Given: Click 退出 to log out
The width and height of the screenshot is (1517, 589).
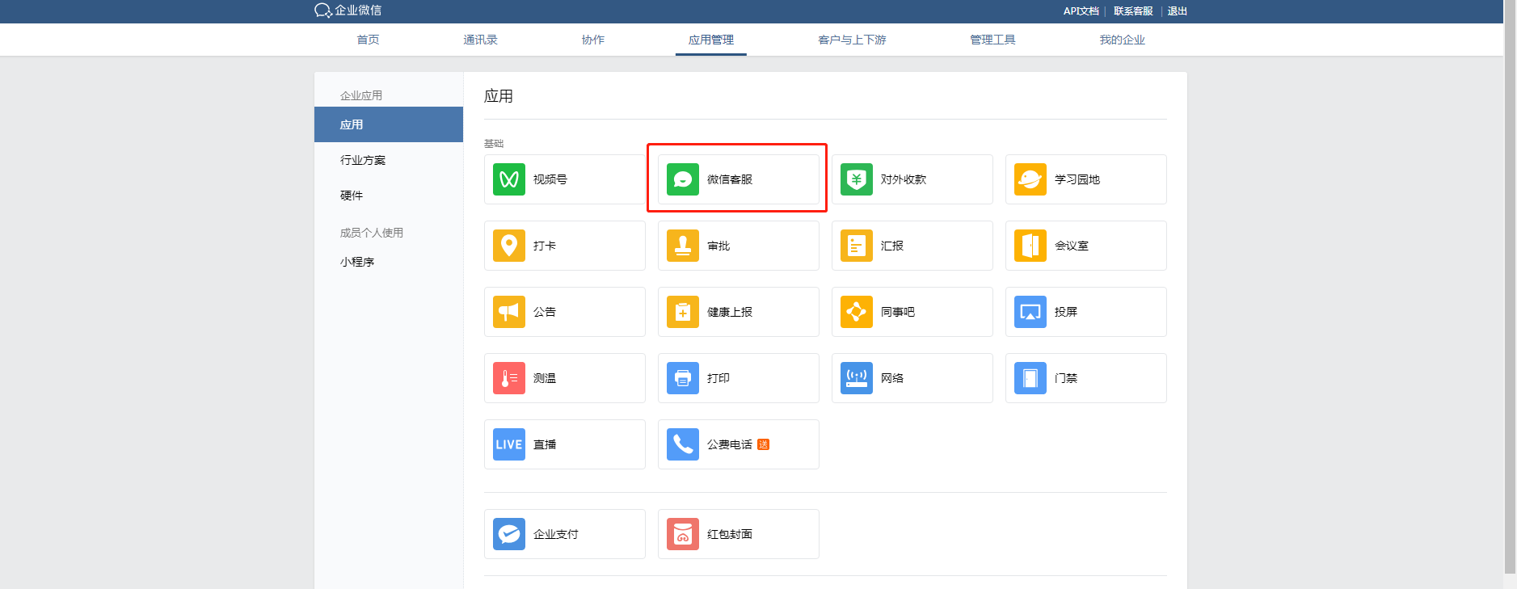Looking at the screenshot, I should [x=1177, y=11].
